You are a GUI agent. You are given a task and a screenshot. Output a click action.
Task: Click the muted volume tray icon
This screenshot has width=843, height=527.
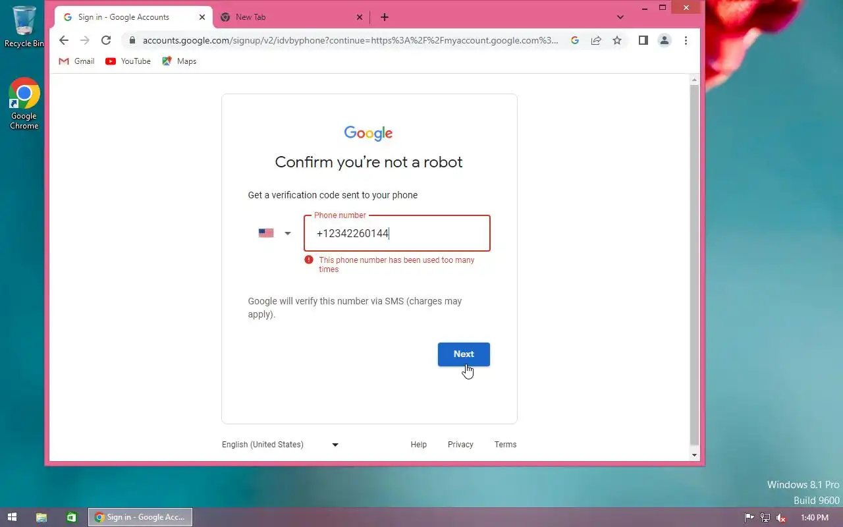781,518
